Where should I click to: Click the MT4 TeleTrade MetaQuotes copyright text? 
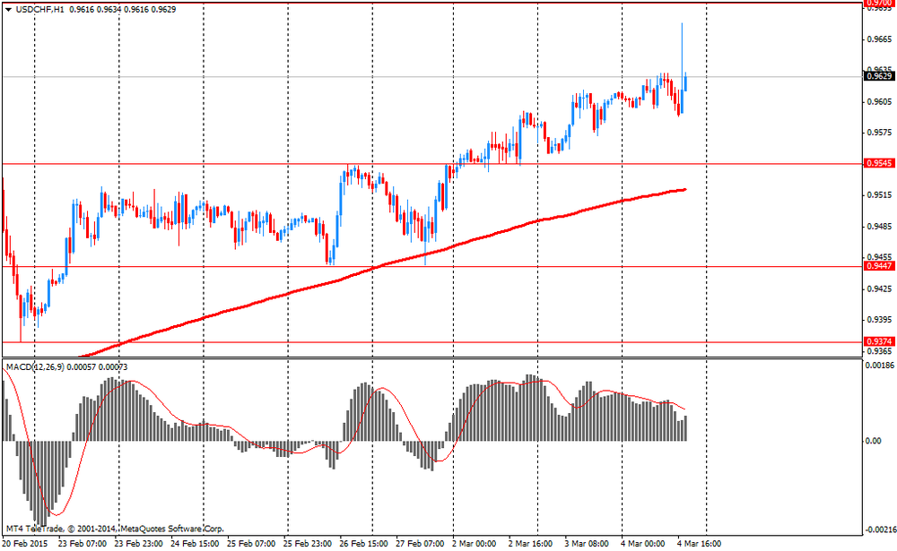coord(115,529)
